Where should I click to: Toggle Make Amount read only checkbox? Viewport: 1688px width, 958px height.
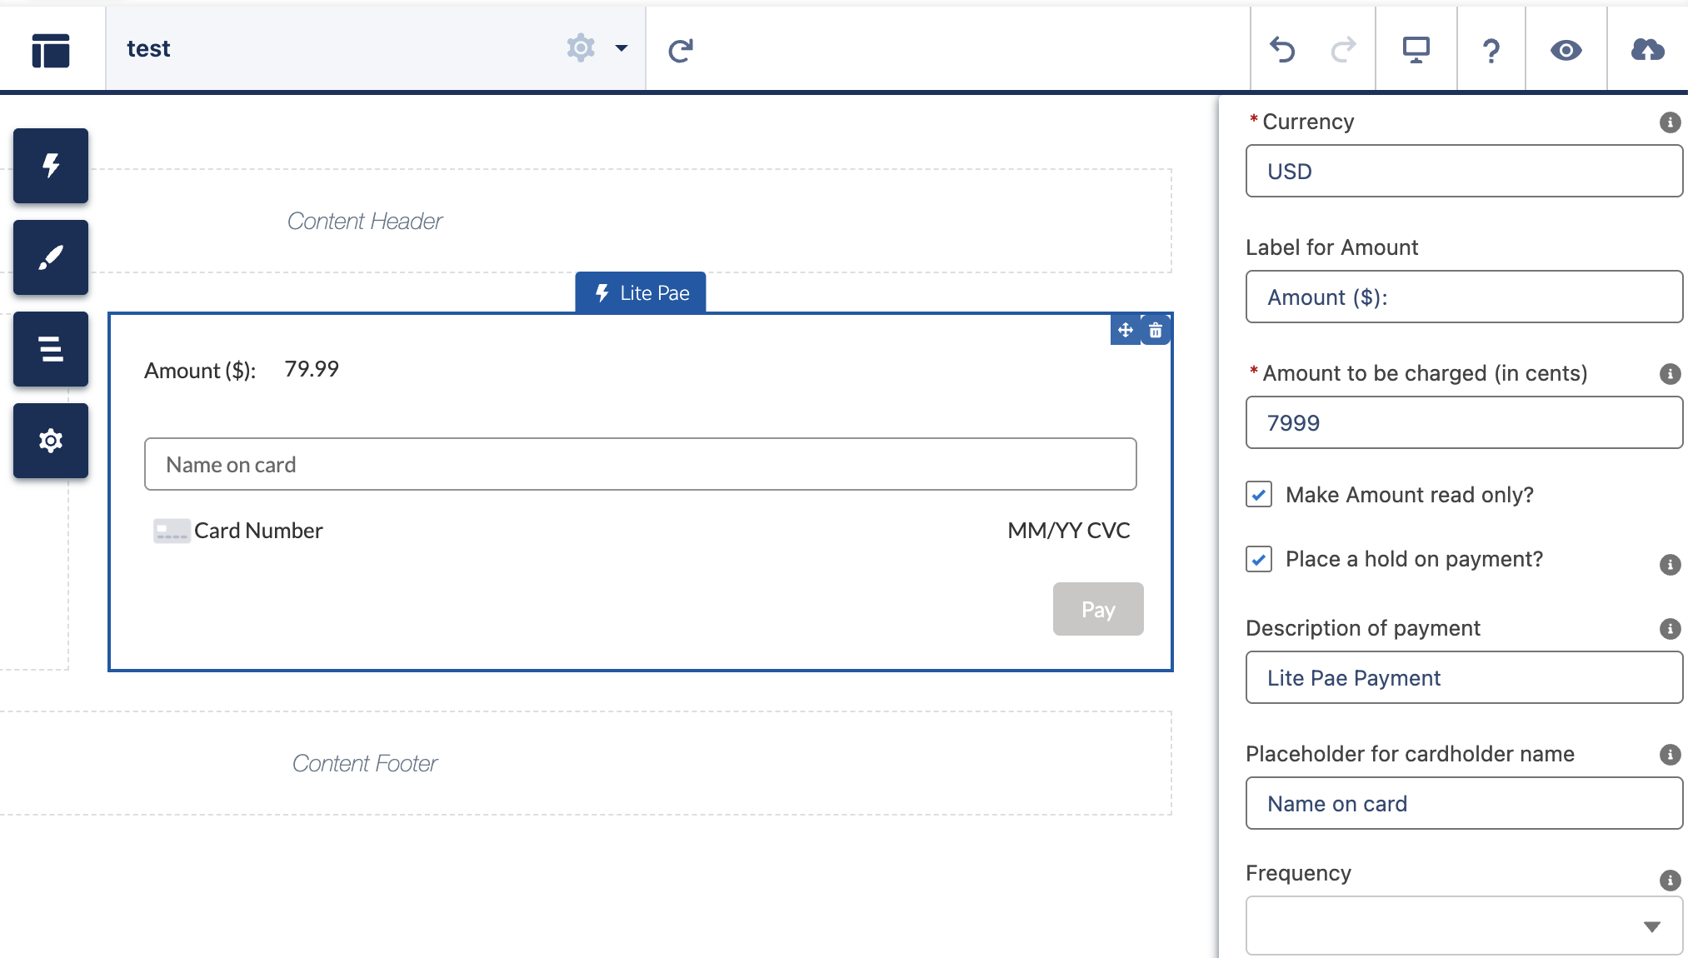pyautogui.click(x=1259, y=494)
